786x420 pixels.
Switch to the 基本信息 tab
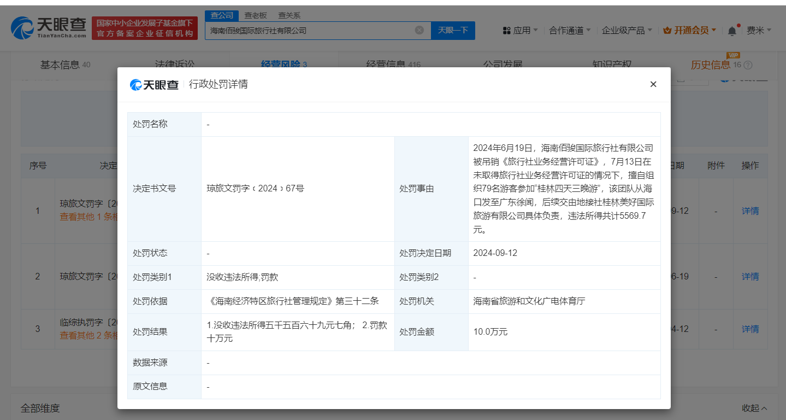[65, 65]
